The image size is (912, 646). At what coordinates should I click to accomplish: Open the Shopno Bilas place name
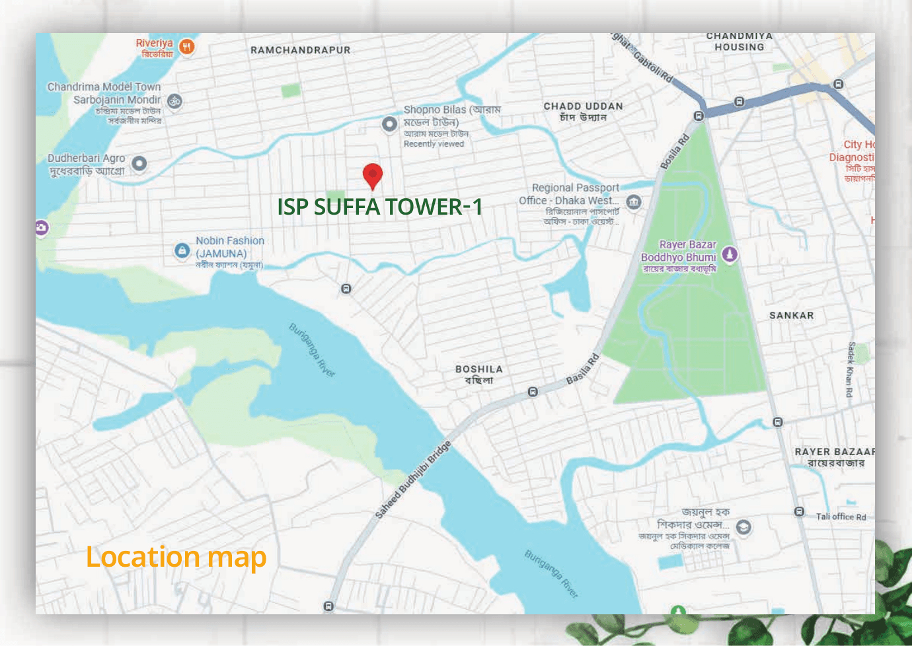click(453, 116)
